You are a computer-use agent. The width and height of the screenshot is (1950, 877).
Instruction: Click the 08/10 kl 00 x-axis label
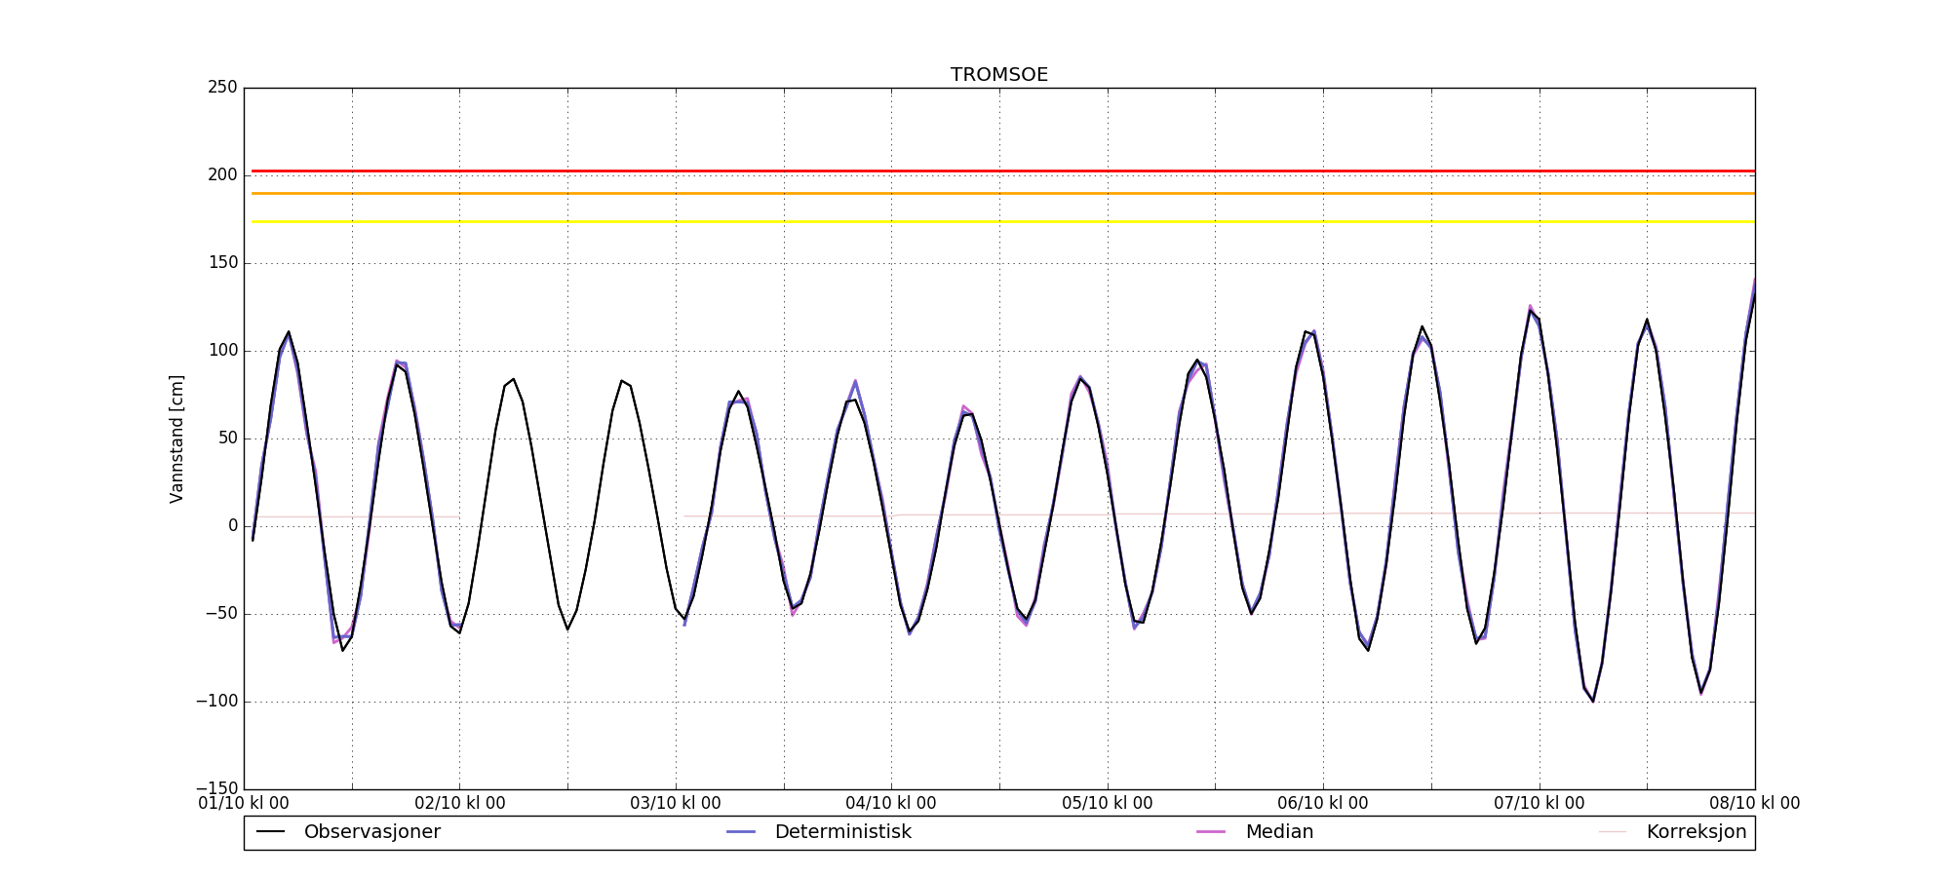1754,804
